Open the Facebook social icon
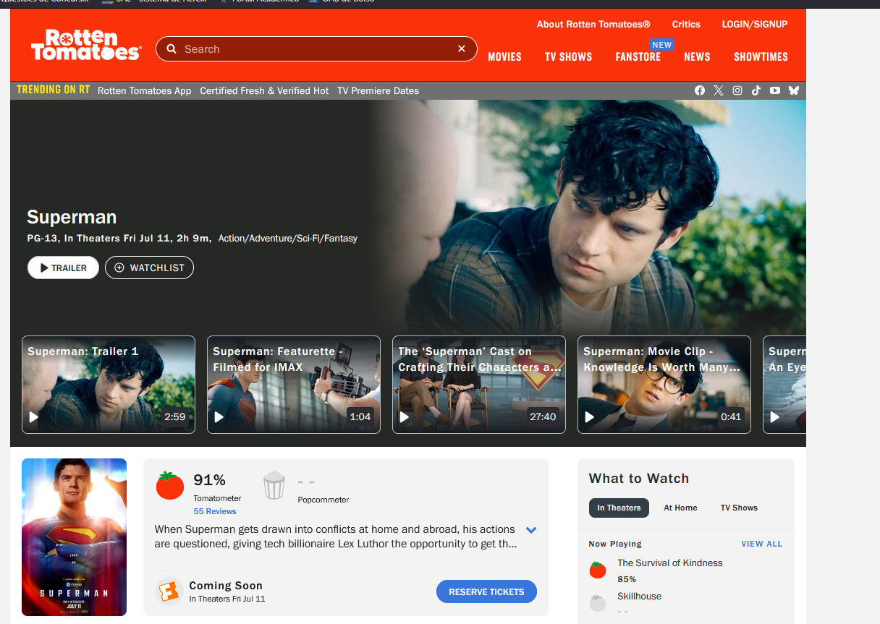The width and height of the screenshot is (880, 624). point(700,90)
